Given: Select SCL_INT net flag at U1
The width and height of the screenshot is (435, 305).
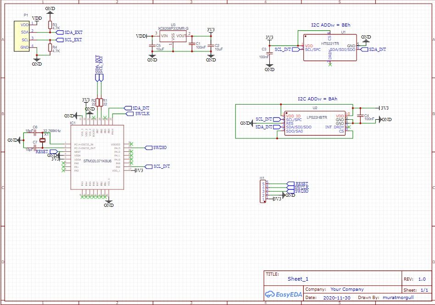Looking at the screenshot, I should click(287, 50).
